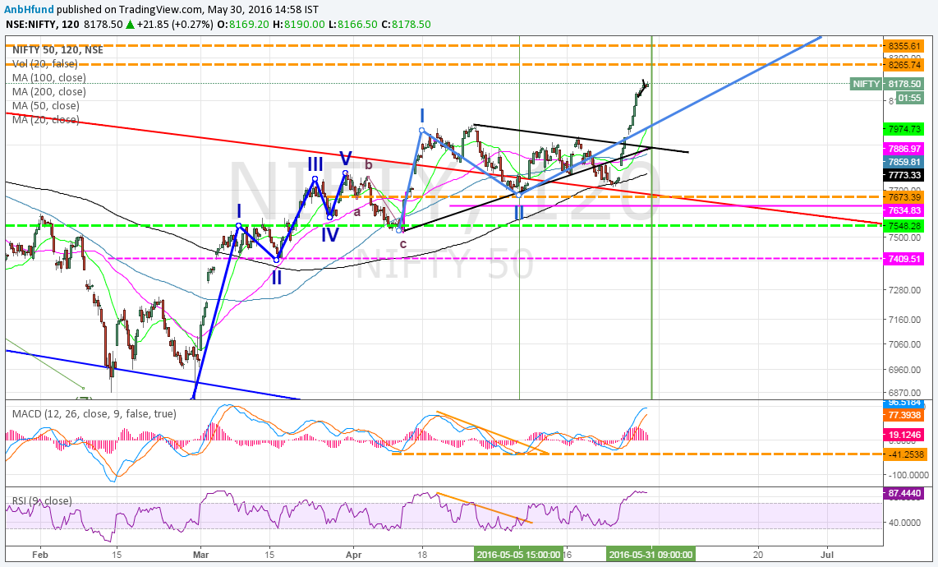
Task: Click the 7548.28 green price label
Action: click(904, 226)
